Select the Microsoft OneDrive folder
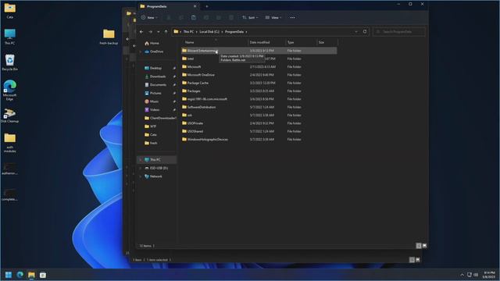500x281 pixels. click(x=259, y=75)
